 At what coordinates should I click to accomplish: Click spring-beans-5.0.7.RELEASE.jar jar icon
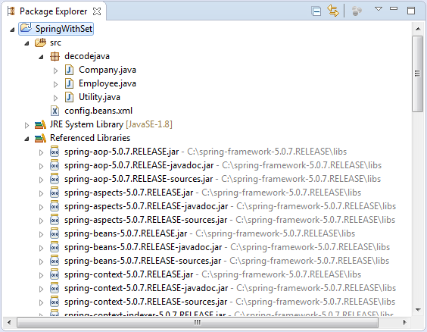[x=55, y=233]
